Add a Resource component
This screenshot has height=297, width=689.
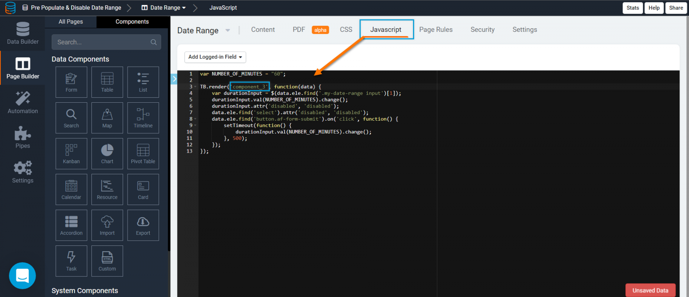[x=107, y=189]
